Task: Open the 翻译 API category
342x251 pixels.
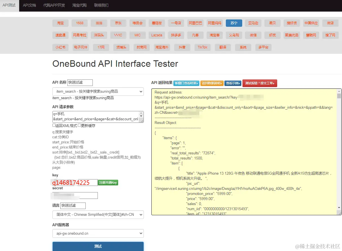Action: pos(223,47)
